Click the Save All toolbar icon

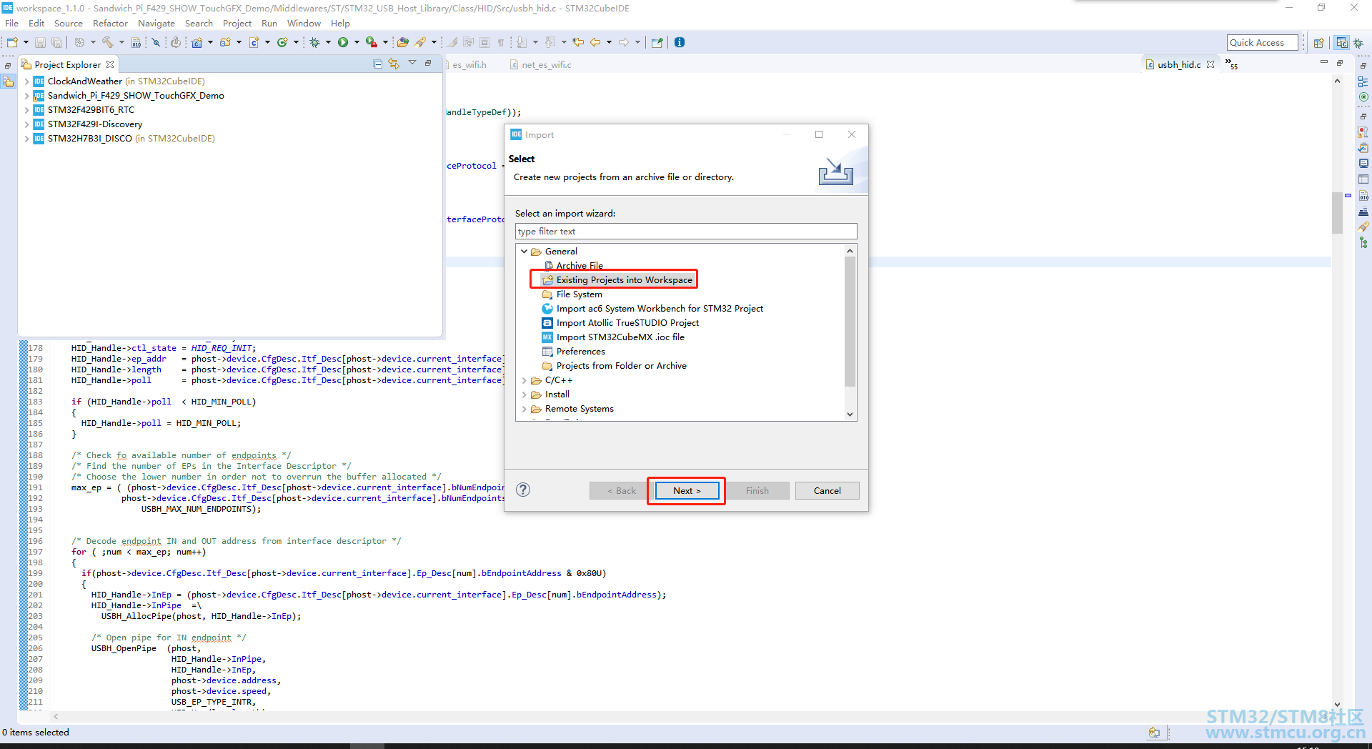point(56,42)
